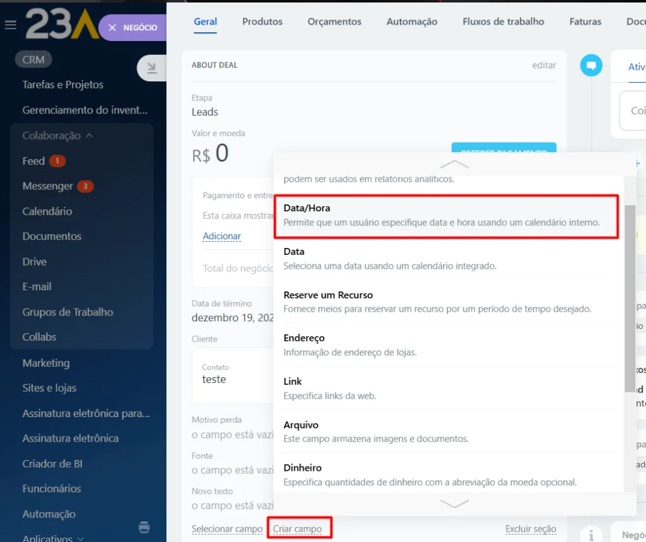This screenshot has height=542, width=646.
Task: Click the info icon near bottom right
Action: coord(591,535)
